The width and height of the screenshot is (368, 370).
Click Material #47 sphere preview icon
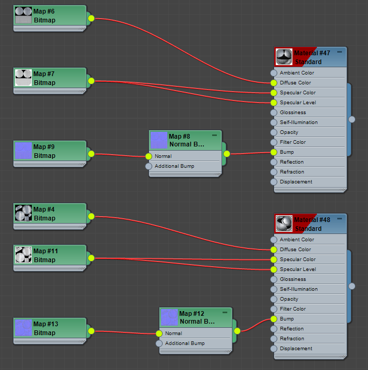pos(284,57)
